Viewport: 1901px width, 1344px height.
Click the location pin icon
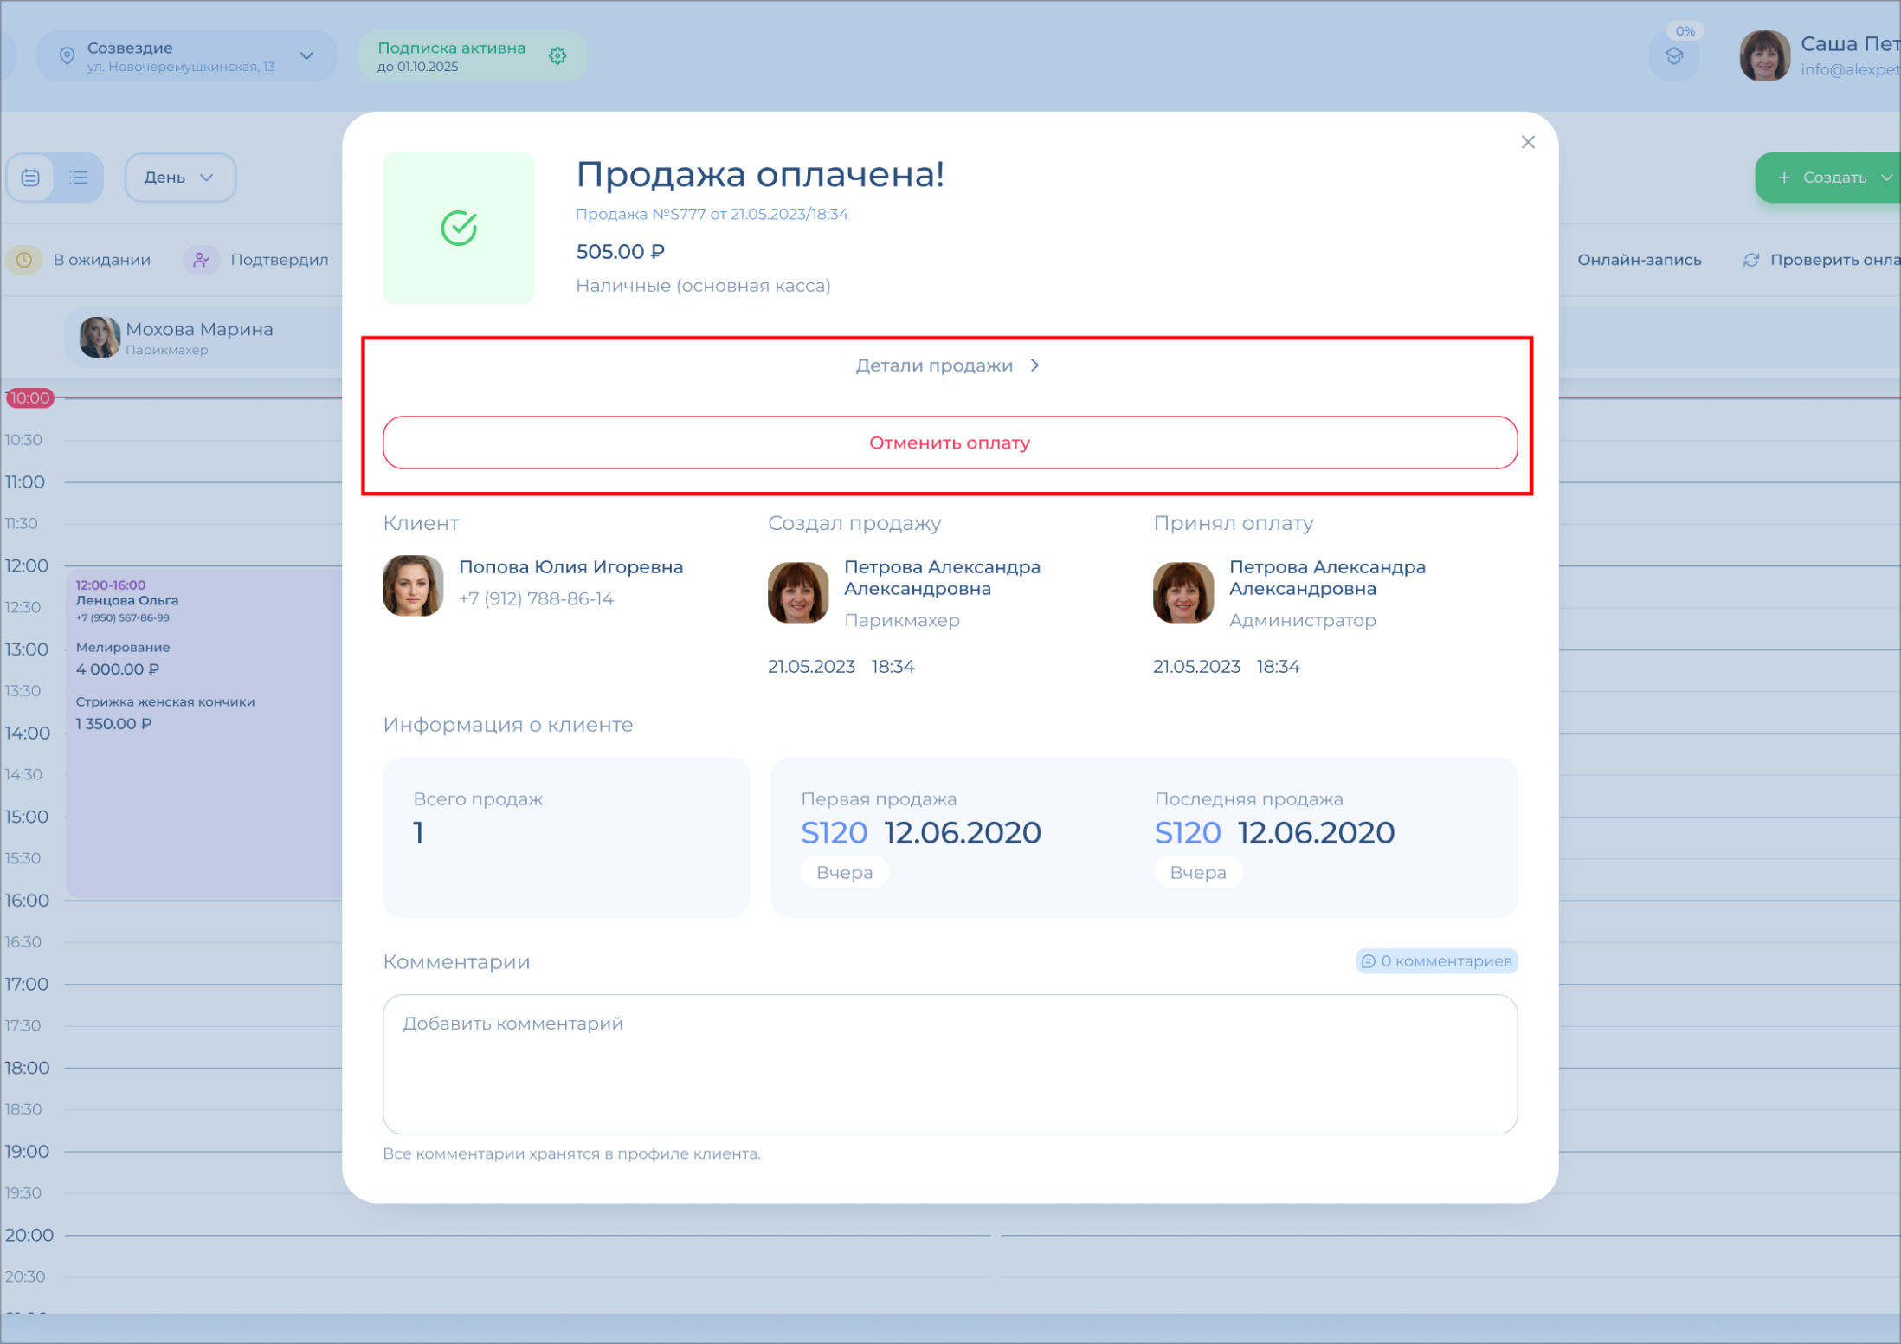click(x=67, y=56)
